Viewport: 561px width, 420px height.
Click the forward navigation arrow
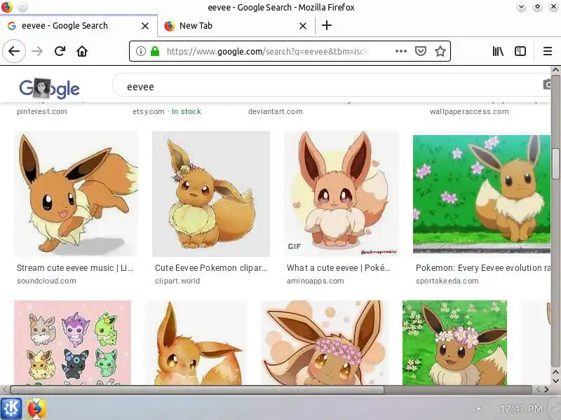(x=37, y=51)
